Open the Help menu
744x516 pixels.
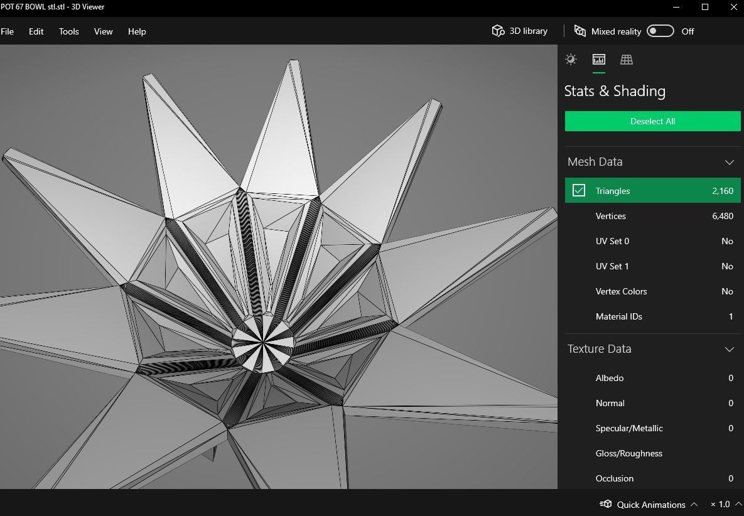click(x=137, y=31)
